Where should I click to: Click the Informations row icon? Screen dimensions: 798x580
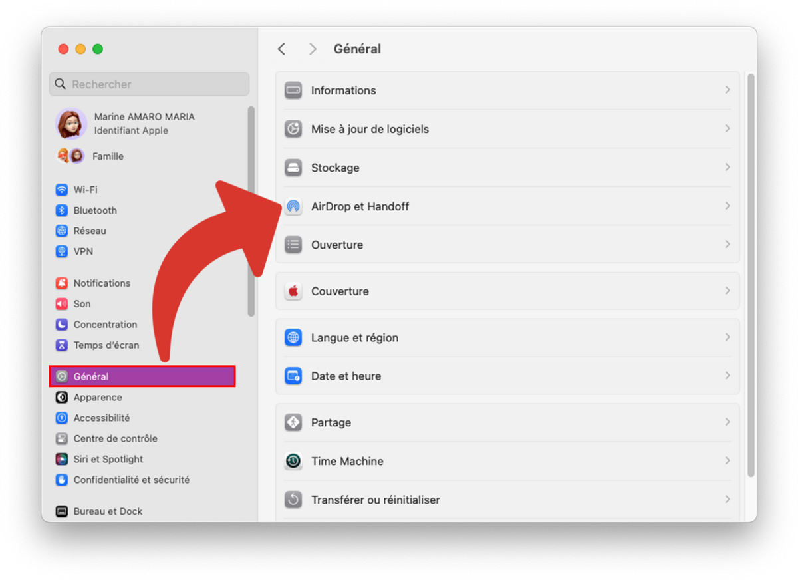tap(293, 90)
